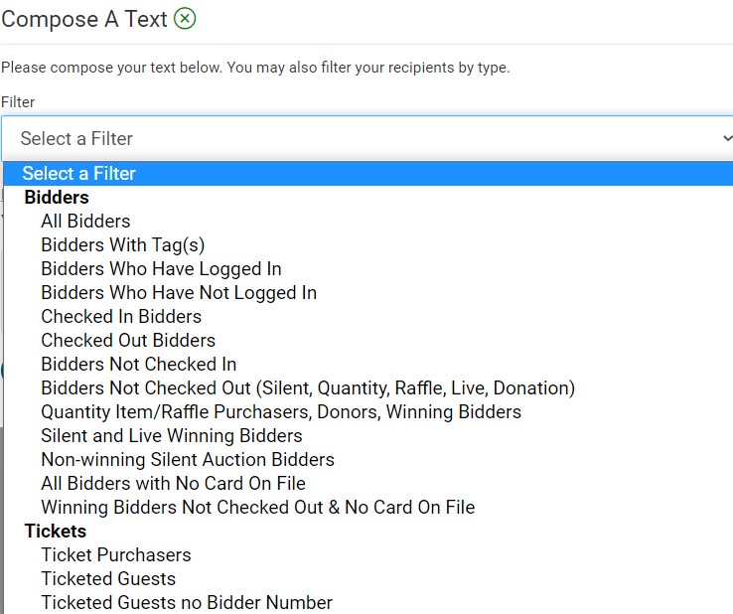
Task: Choose the Ticketed Guests filter
Action: [108, 578]
